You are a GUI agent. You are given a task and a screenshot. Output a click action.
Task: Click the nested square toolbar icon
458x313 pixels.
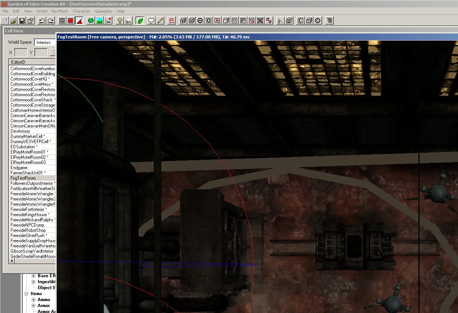[x=234, y=20]
